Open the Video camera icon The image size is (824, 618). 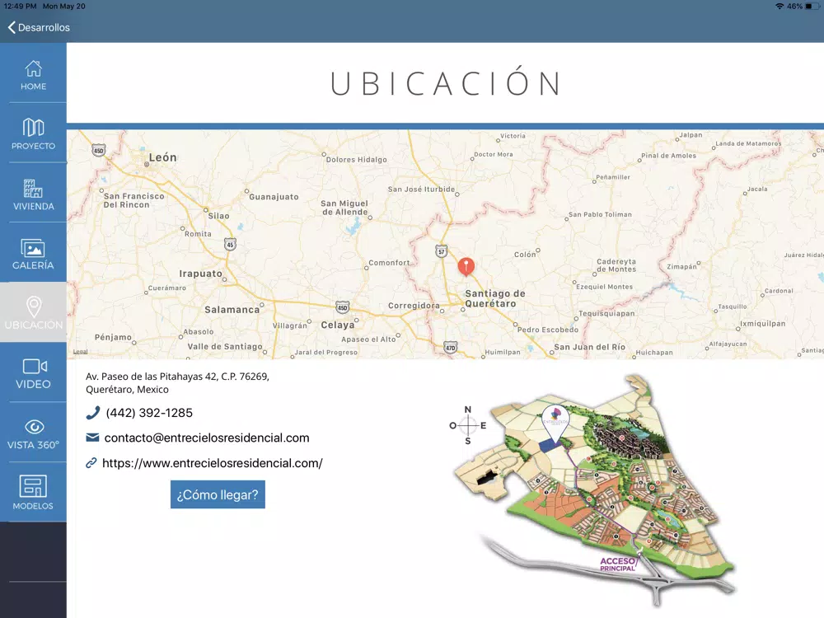click(35, 367)
